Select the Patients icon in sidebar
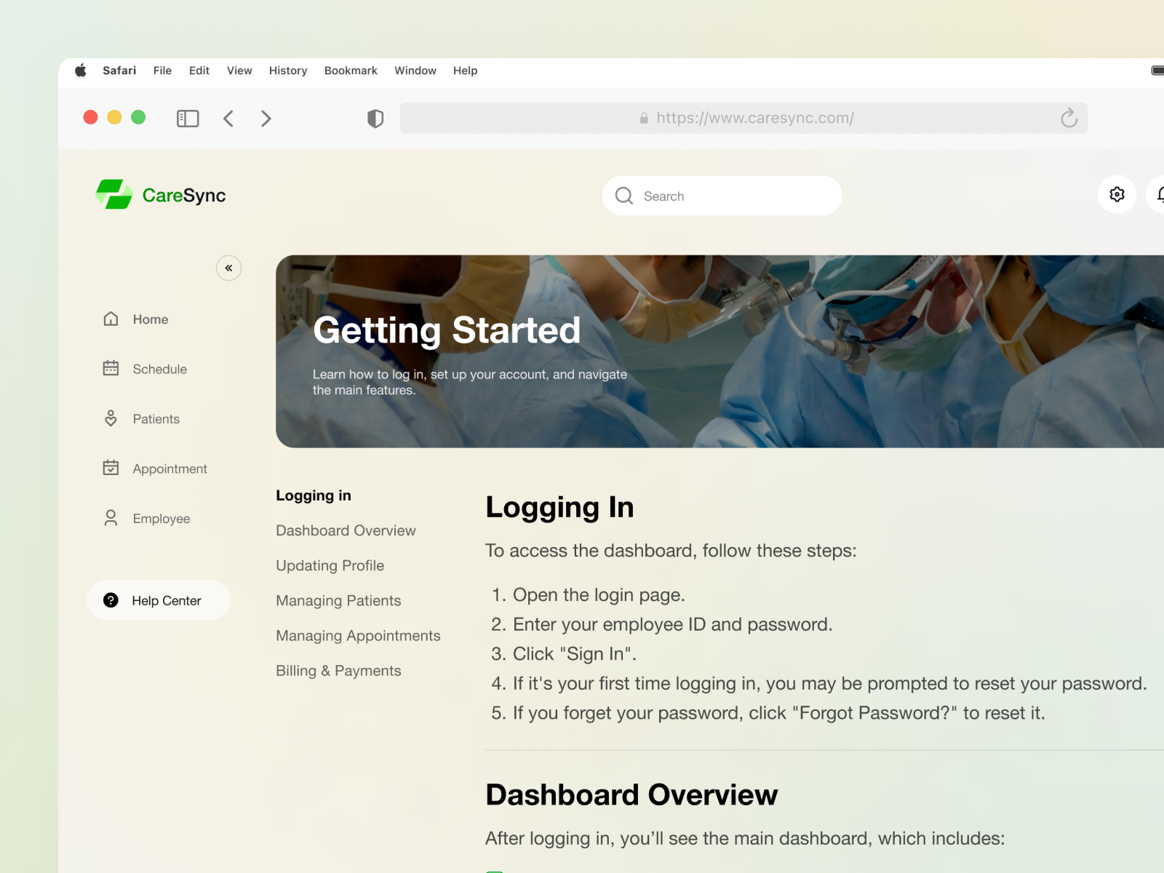Viewport: 1164px width, 873px height. click(x=111, y=418)
